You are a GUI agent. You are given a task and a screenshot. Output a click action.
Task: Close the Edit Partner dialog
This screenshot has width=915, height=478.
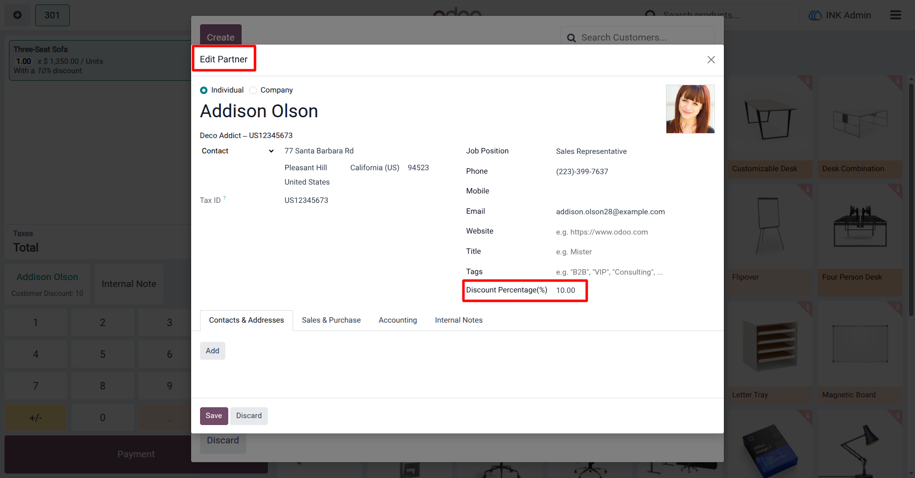pos(711,59)
